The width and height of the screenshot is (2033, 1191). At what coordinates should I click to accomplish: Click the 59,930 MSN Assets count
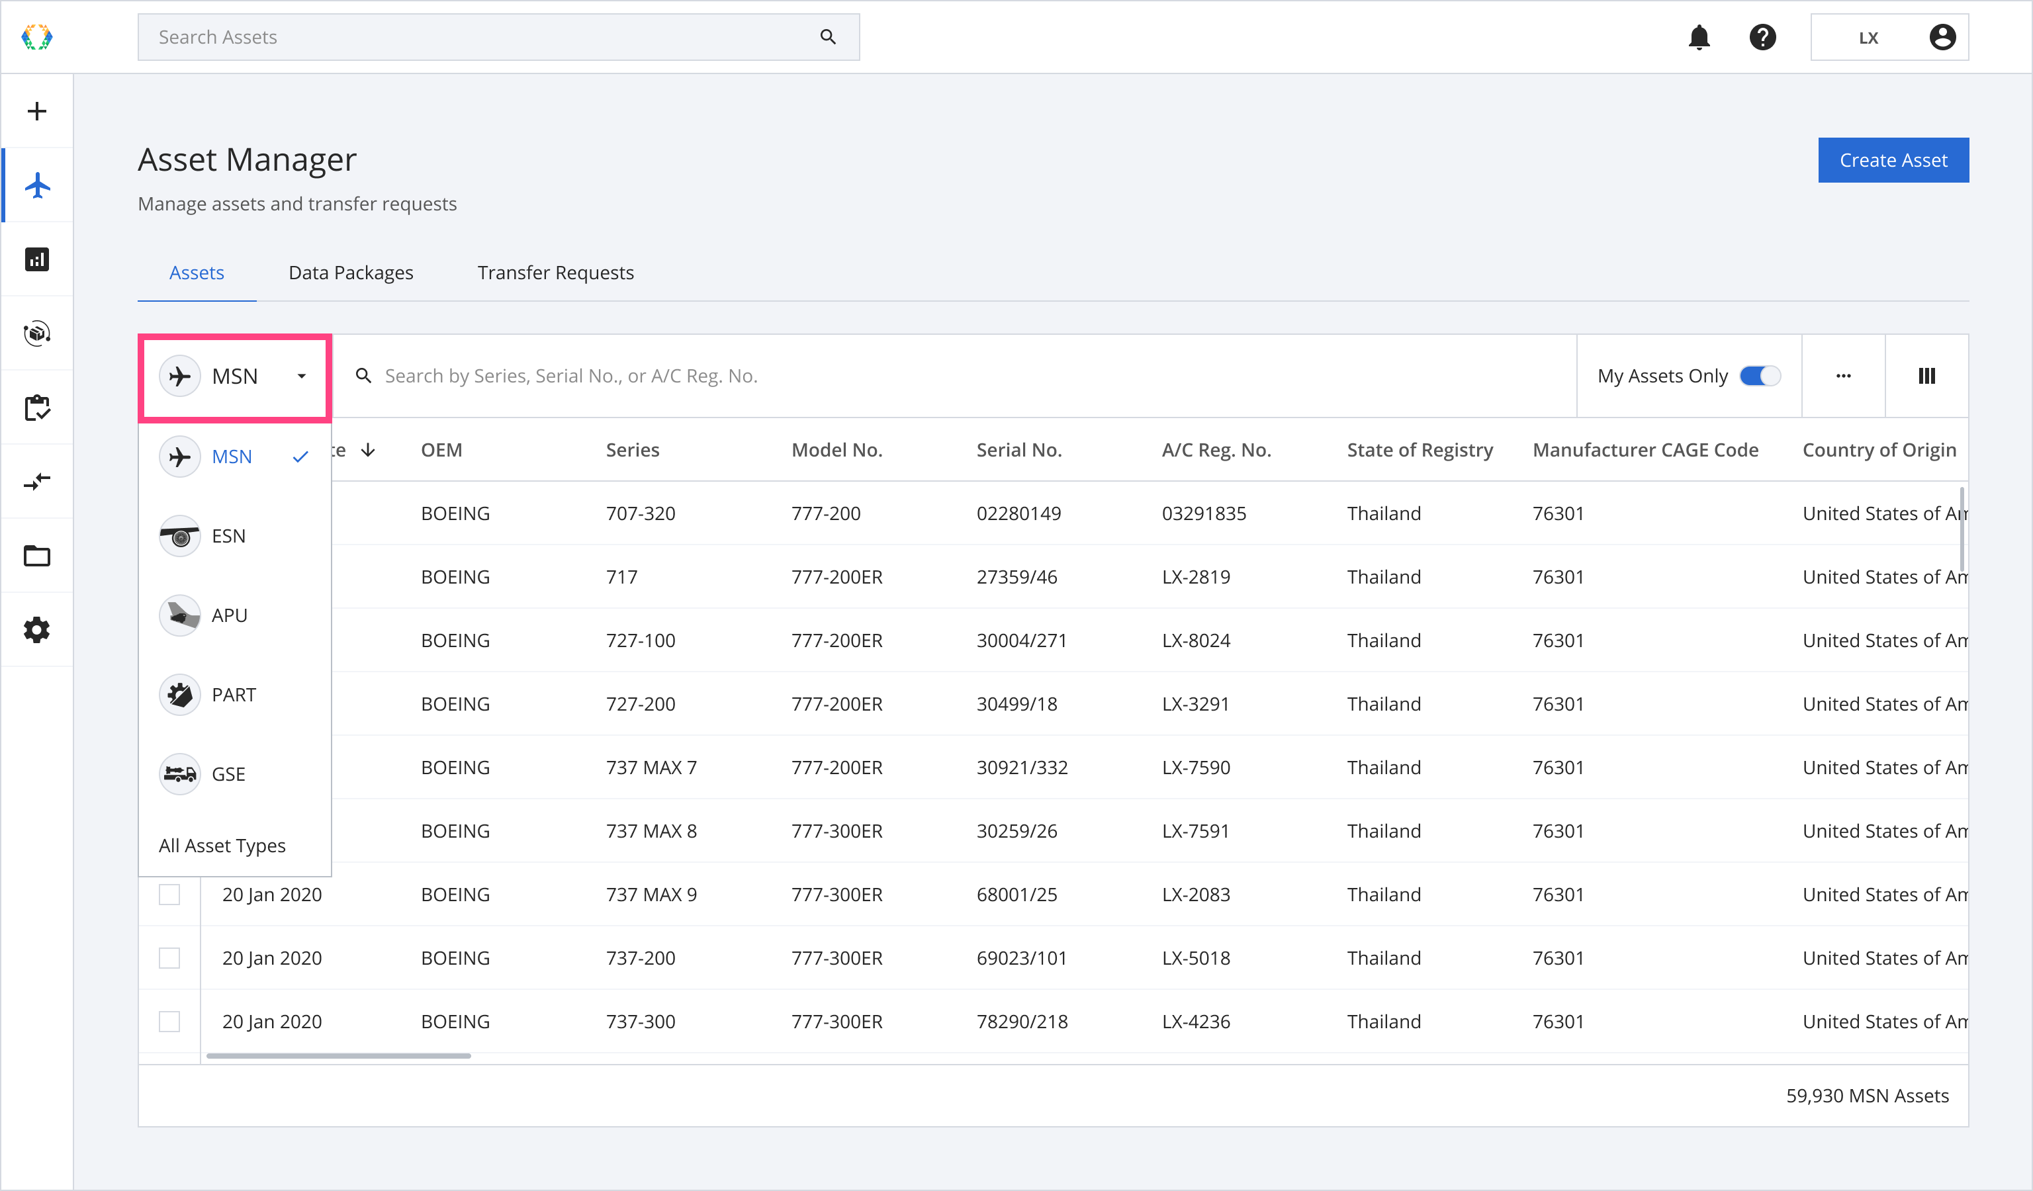1867,1096
